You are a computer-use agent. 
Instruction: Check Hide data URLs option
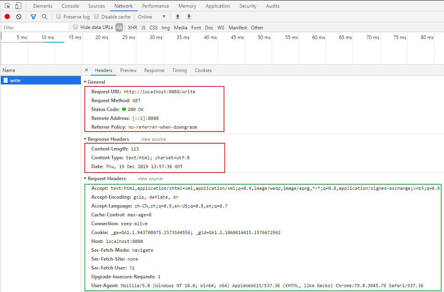(75, 27)
